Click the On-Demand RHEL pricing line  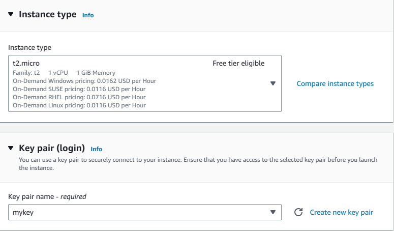coord(79,97)
